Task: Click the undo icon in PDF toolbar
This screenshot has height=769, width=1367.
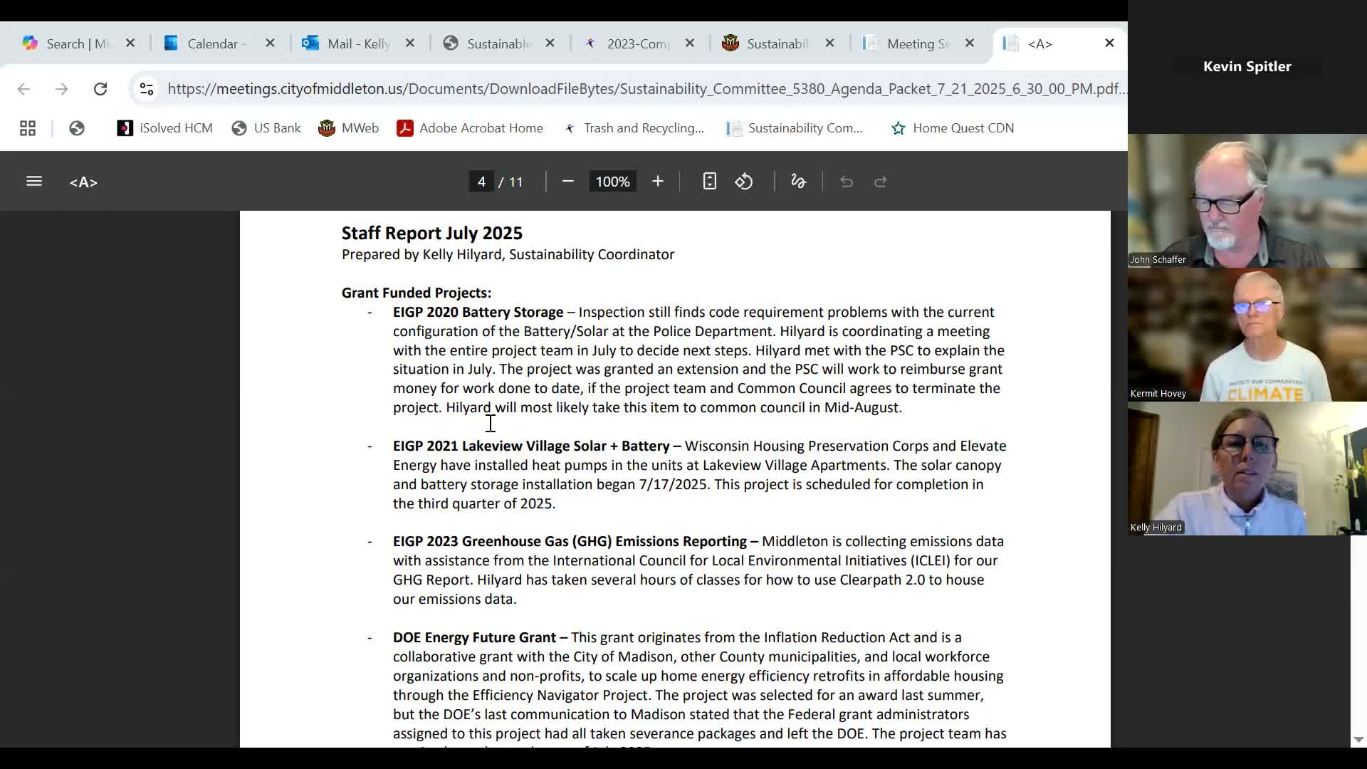Action: (x=847, y=182)
